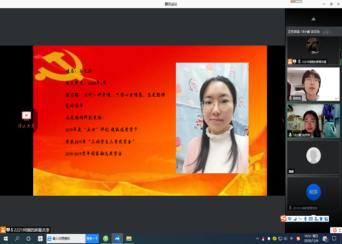Open the Windows Start menu
Screen dimensions: 342x244
tap(5, 239)
